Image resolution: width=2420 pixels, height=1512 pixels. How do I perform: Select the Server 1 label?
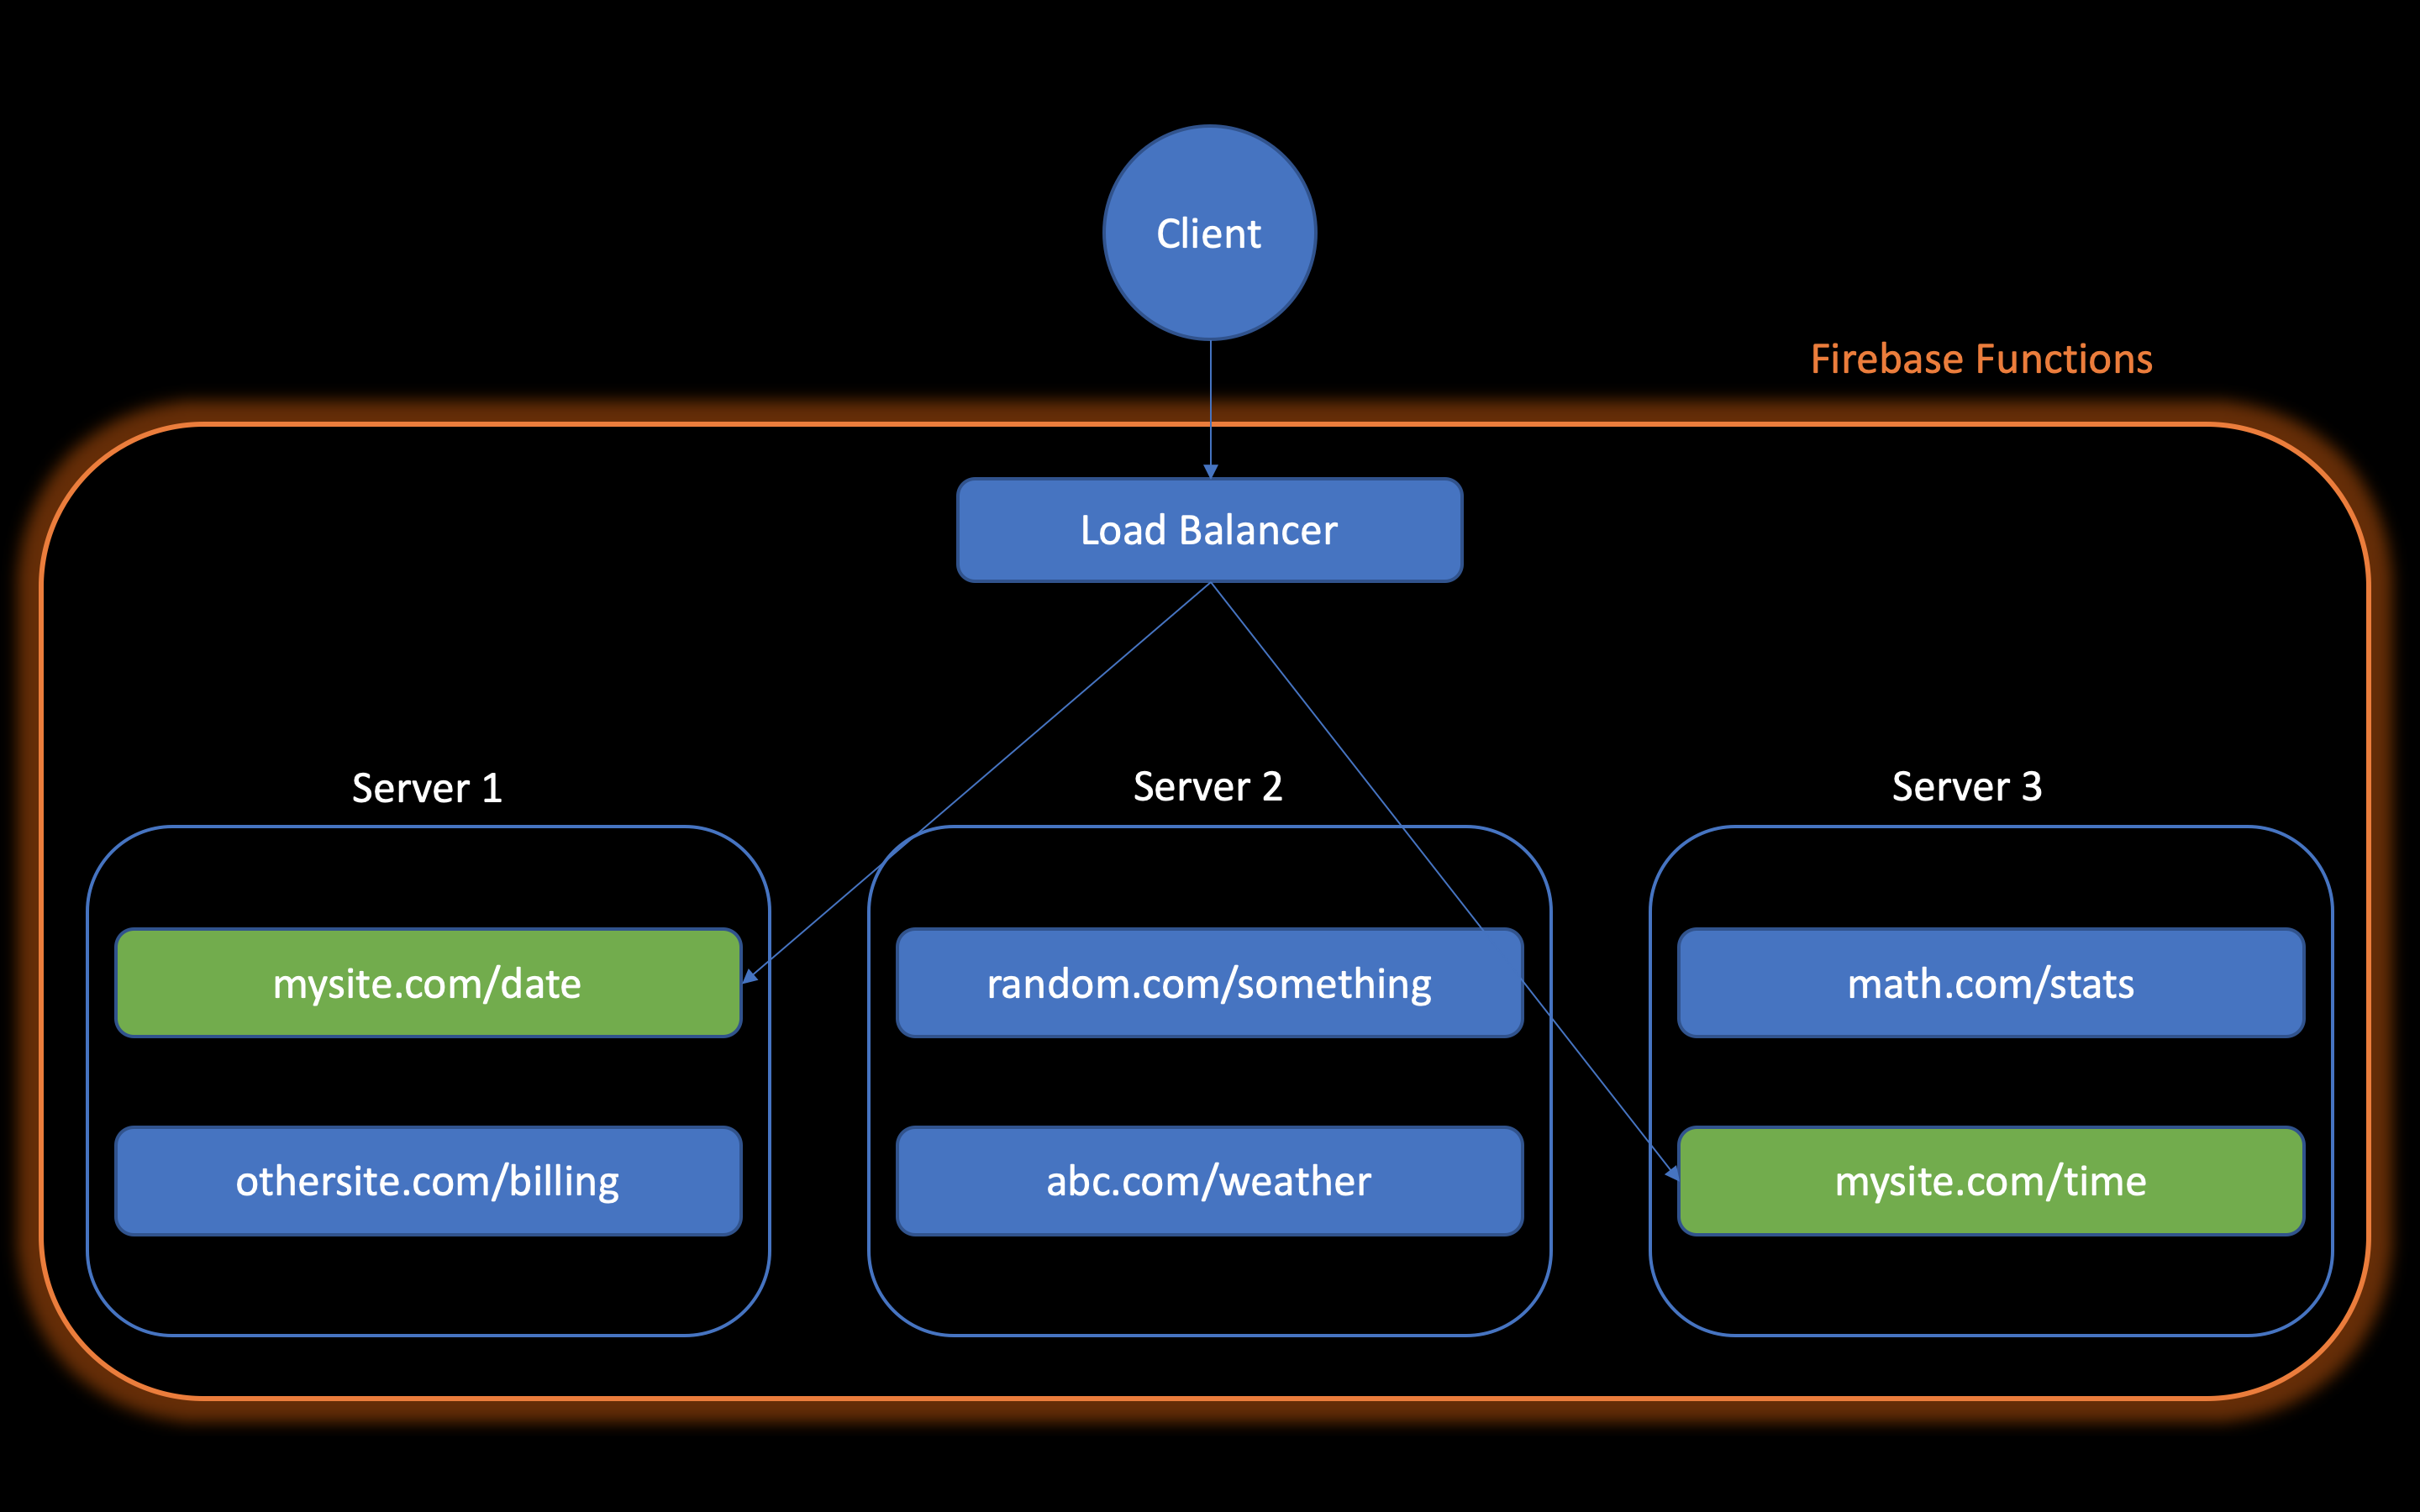pyautogui.click(x=428, y=787)
